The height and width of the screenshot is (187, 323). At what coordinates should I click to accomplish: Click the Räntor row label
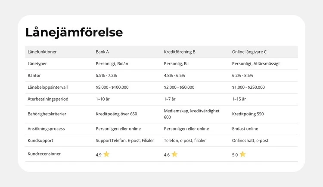34,75
